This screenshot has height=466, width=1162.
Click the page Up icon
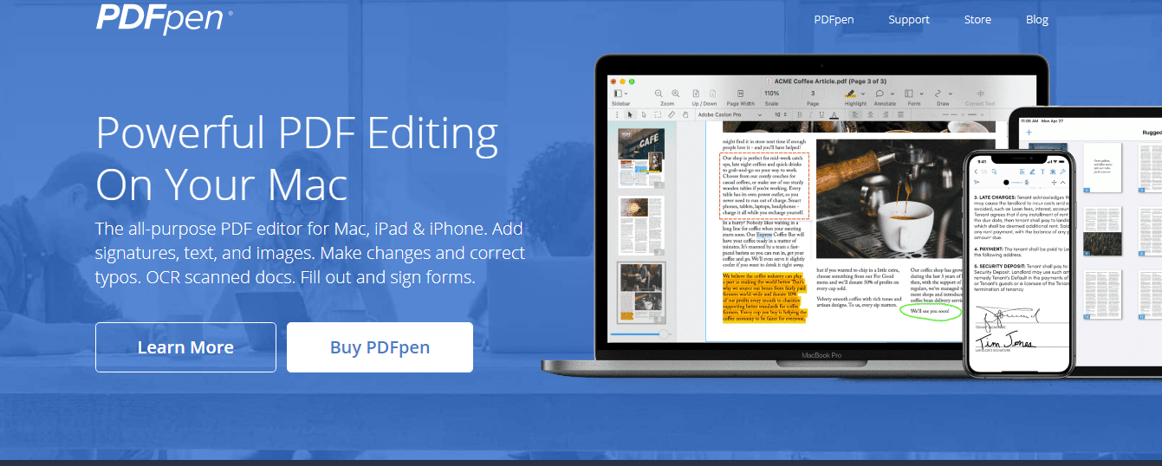pyautogui.click(x=696, y=93)
